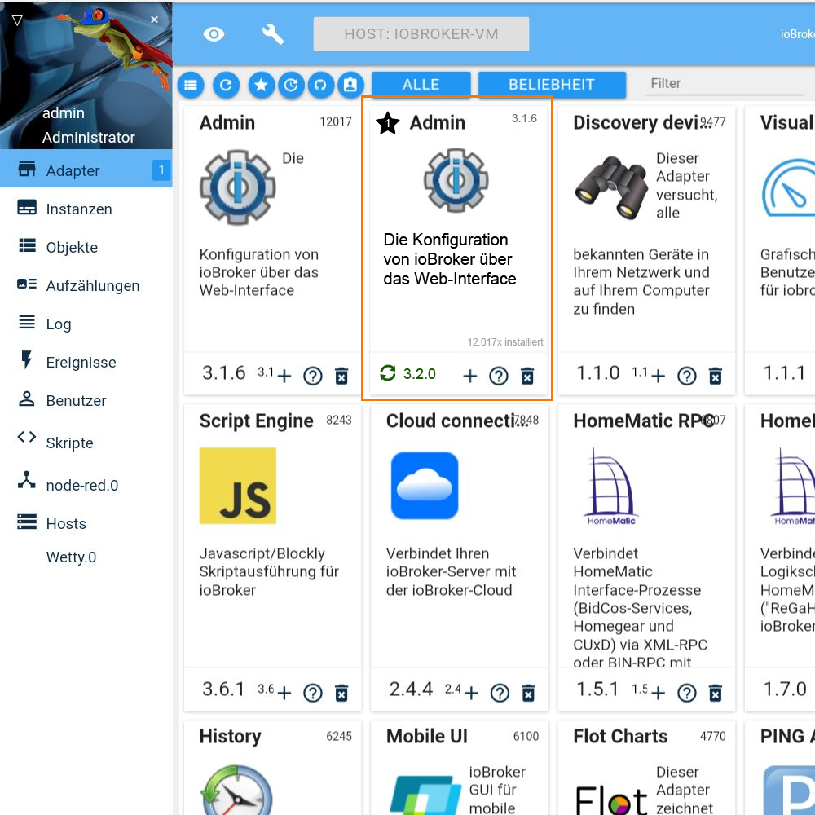The width and height of the screenshot is (815, 815).
Task: Add a HomeMatic RPC instance
Action: (x=658, y=693)
